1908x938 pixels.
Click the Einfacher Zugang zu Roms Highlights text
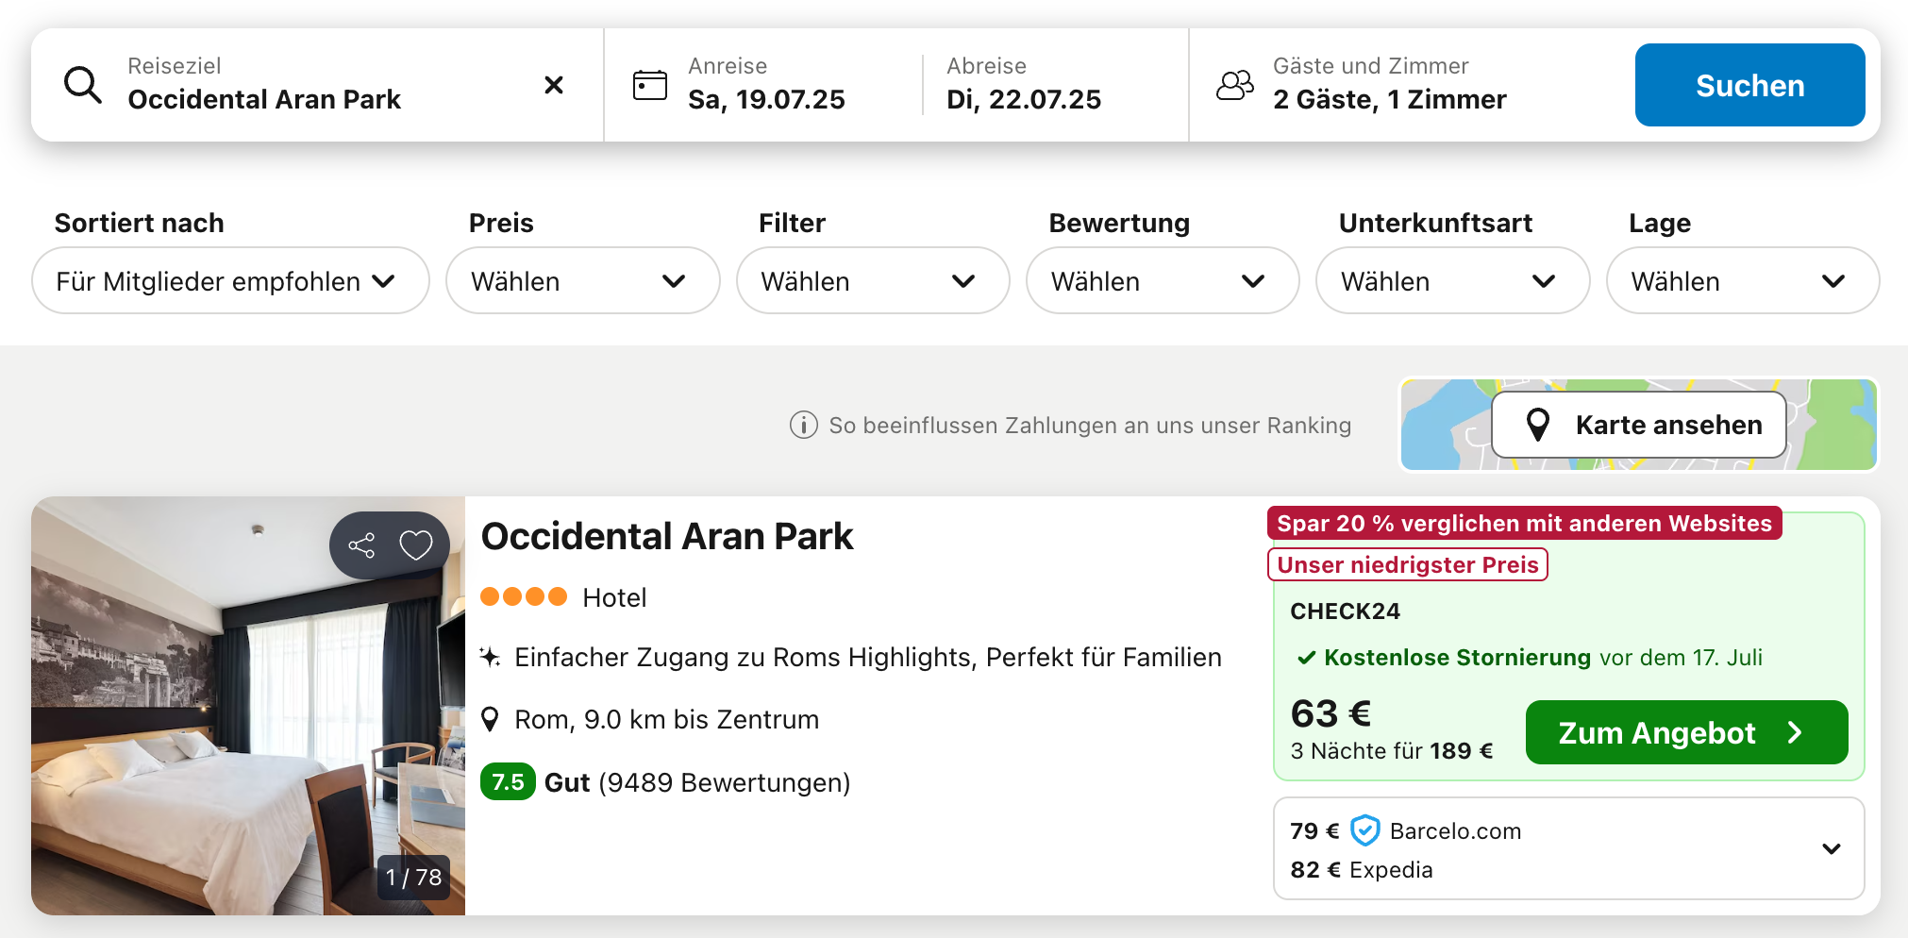[x=868, y=657]
